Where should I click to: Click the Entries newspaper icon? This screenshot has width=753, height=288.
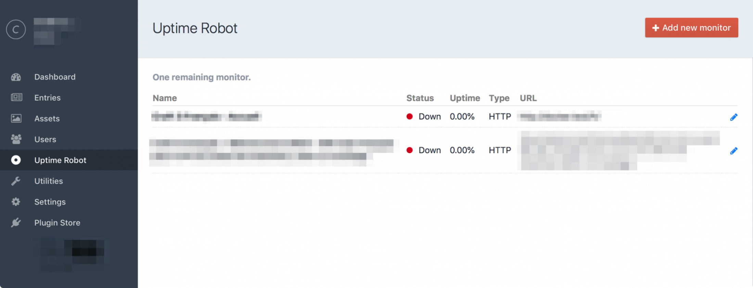(x=16, y=97)
